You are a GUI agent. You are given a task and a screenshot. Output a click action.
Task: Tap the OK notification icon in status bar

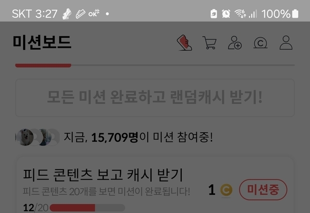(94, 14)
